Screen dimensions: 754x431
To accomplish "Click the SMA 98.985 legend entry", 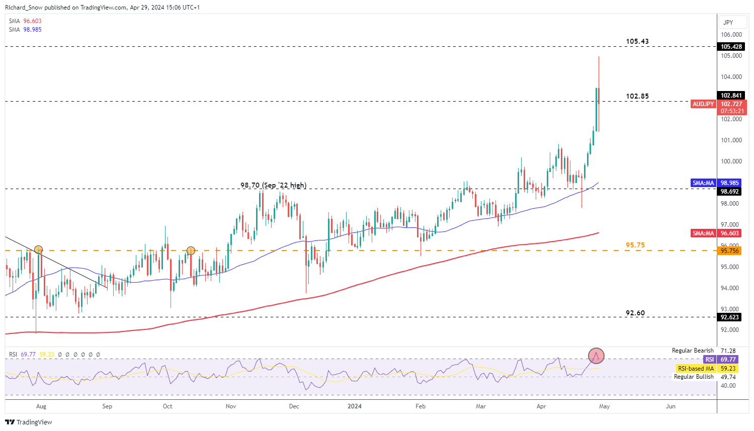I will coord(25,30).
